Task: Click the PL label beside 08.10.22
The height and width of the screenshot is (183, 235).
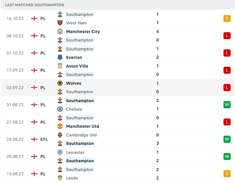Action: 43,36
